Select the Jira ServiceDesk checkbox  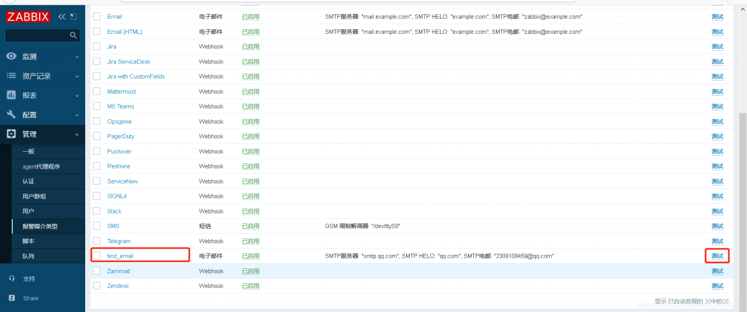coord(97,61)
